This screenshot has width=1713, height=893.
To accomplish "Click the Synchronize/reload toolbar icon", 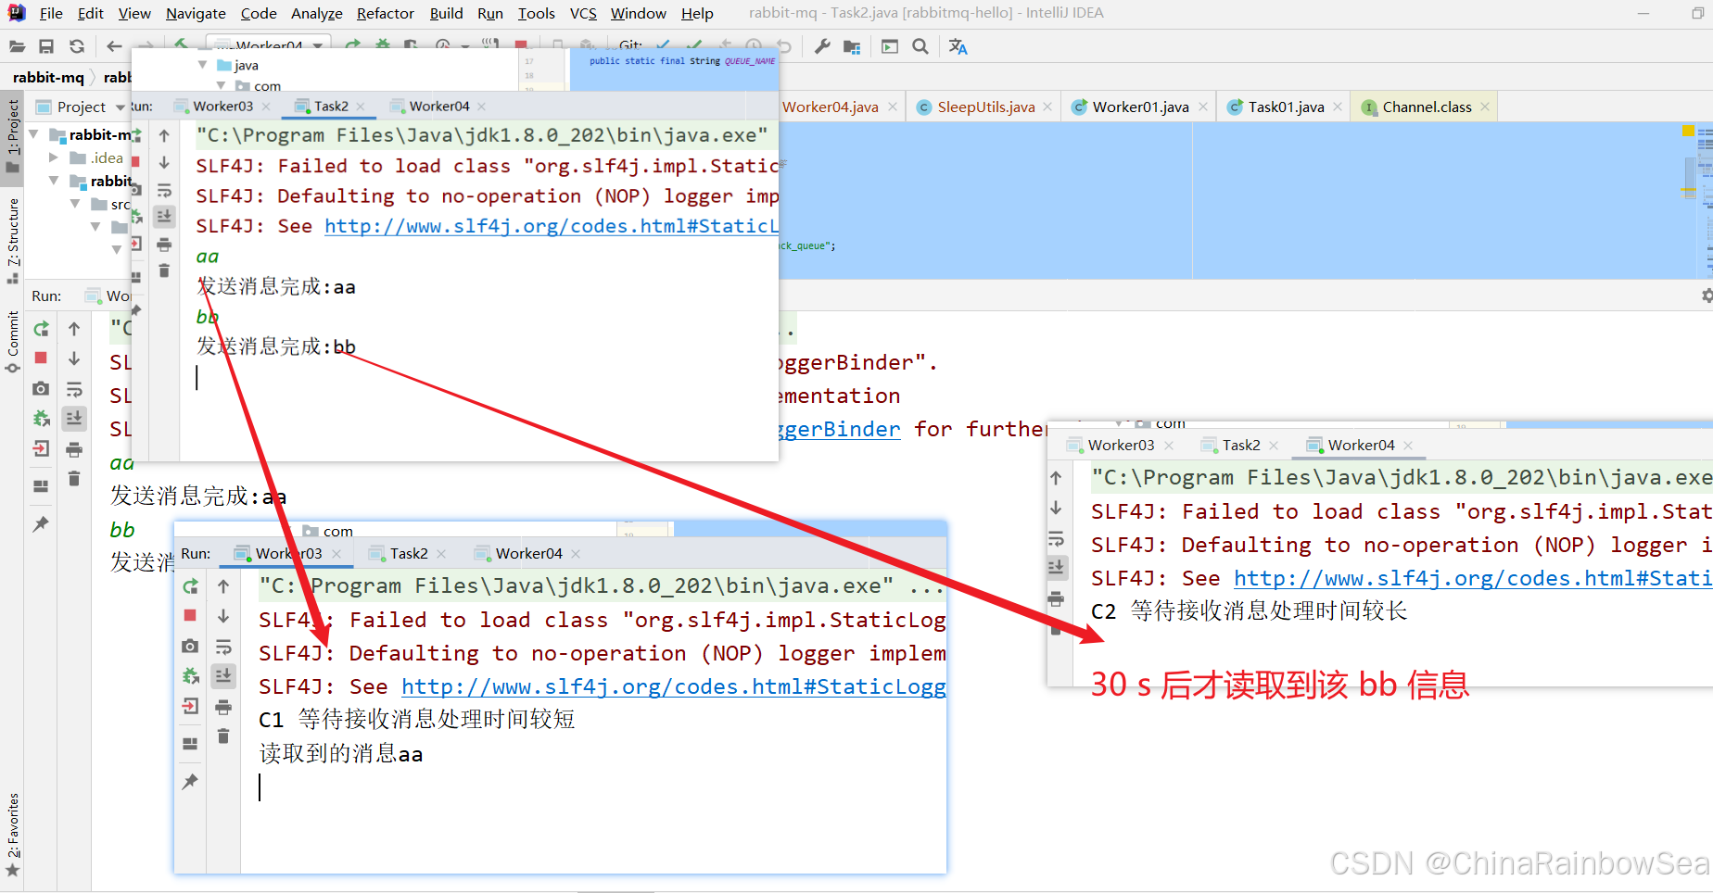I will click(77, 46).
